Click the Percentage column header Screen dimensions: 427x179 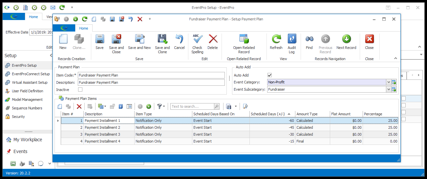[380, 114]
